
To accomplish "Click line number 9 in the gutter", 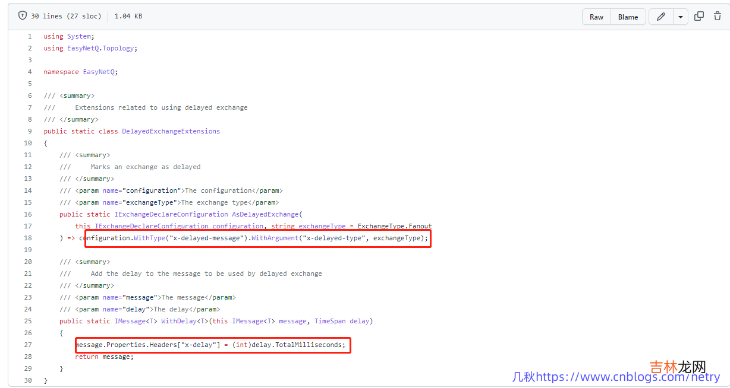I will click(30, 131).
